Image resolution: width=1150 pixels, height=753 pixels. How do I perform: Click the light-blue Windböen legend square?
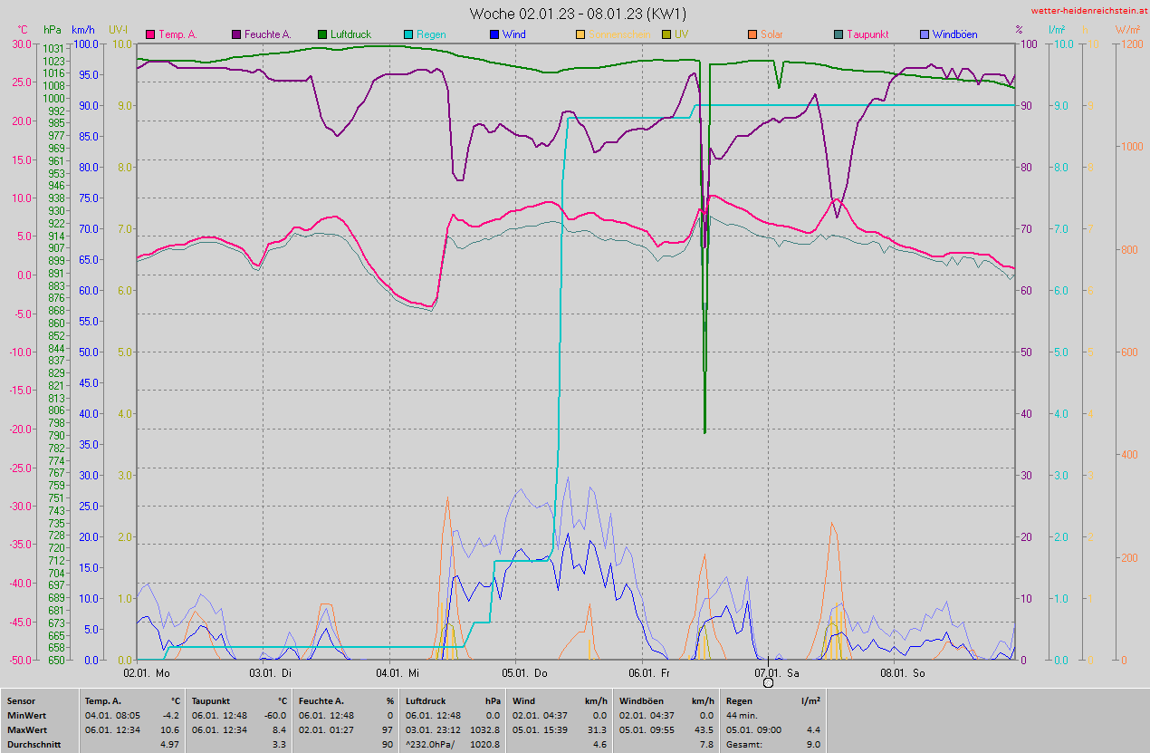[925, 35]
